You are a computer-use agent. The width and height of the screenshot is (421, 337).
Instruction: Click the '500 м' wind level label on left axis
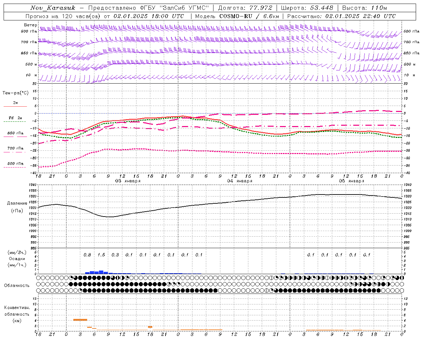pyautogui.click(x=31, y=64)
